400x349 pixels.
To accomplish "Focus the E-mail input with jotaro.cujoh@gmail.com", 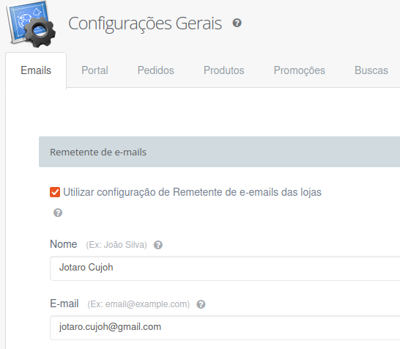I will 225,328.
